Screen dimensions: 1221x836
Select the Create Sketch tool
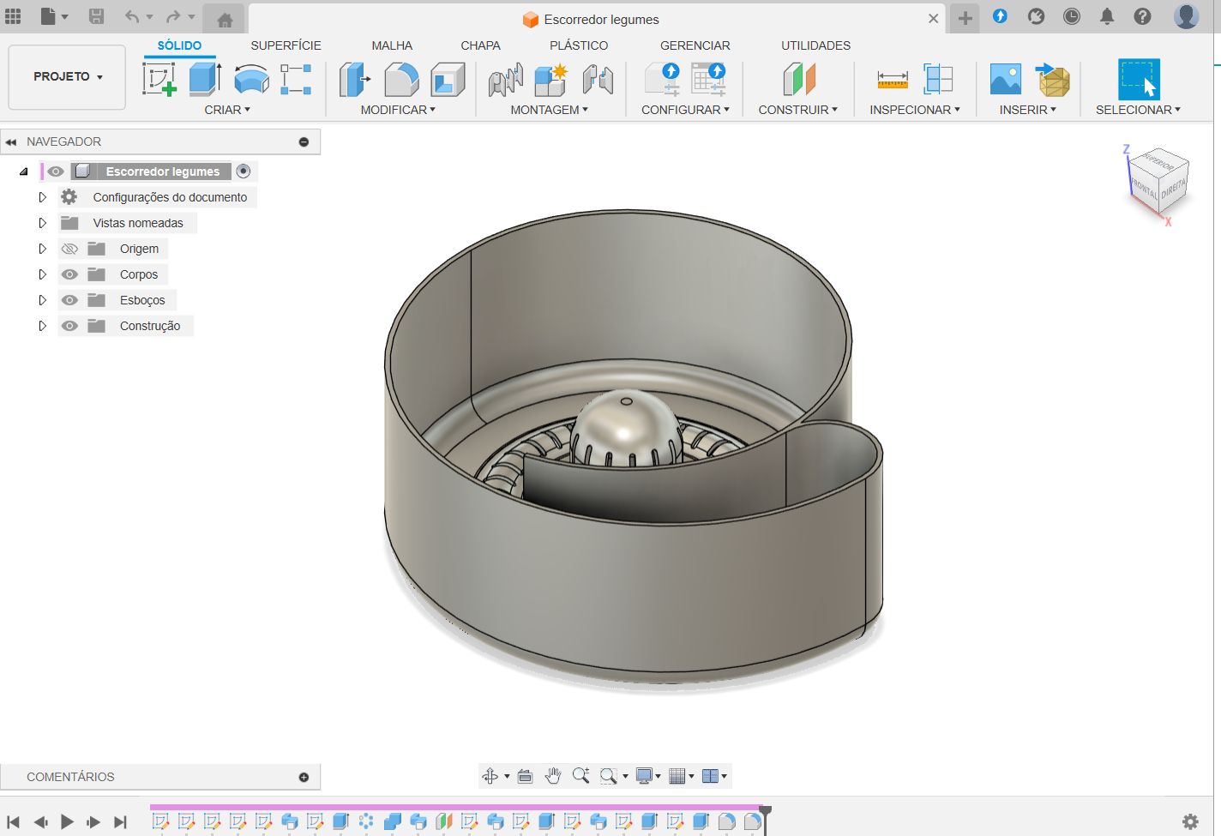(x=159, y=80)
